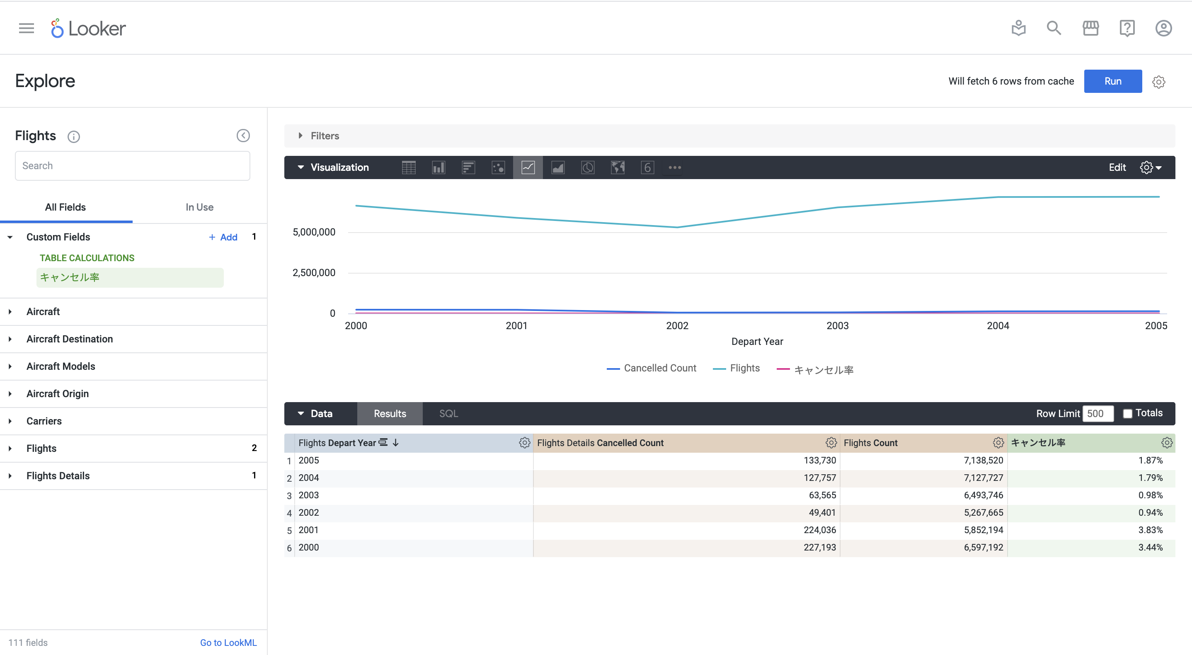Enable the Totals checkbox

tap(1128, 414)
